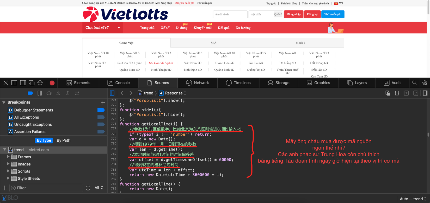Switch to the Console tab
Image resolution: width=430 pixels, height=203 pixels.
click(x=119, y=83)
